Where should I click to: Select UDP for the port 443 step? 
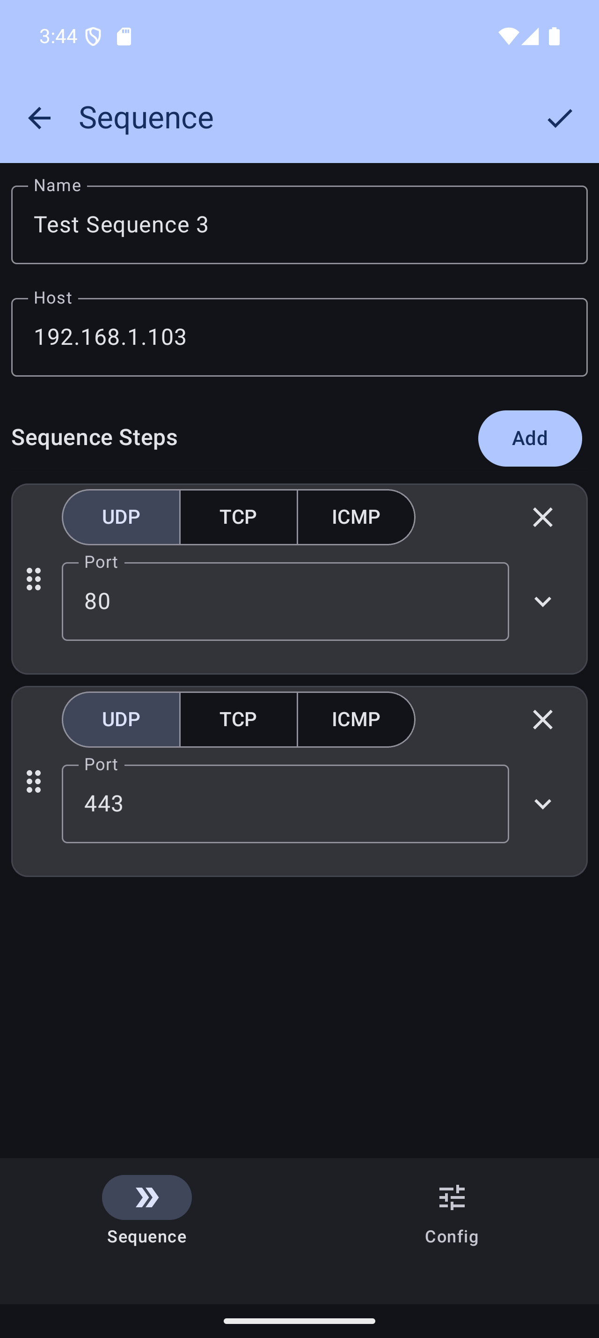pos(121,720)
